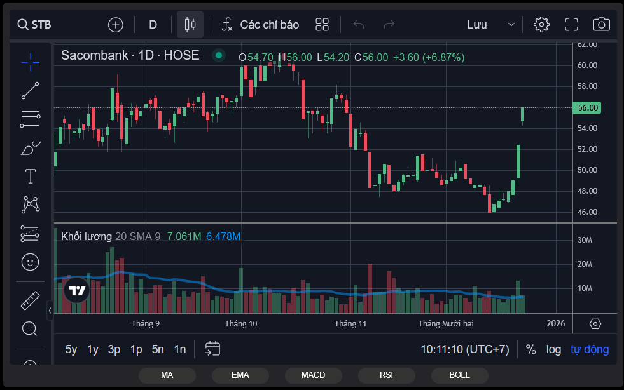The width and height of the screenshot is (624, 390).
Task: Select the 1y time range
Action: click(93, 349)
